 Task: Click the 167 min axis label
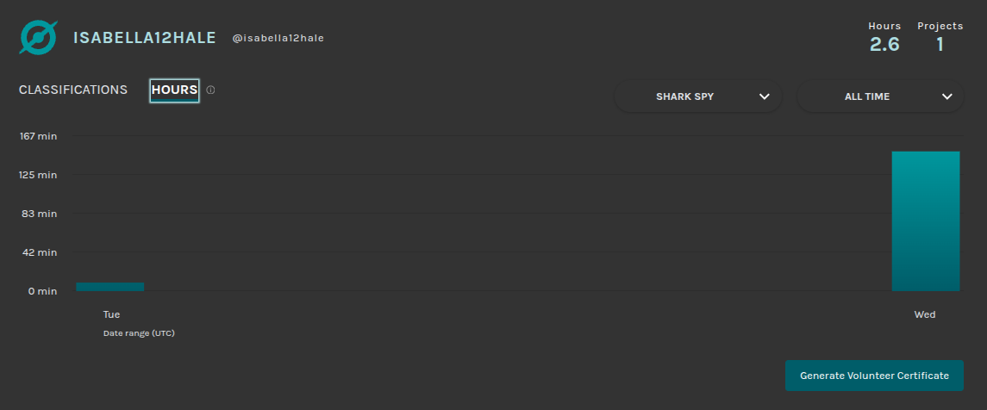[38, 136]
